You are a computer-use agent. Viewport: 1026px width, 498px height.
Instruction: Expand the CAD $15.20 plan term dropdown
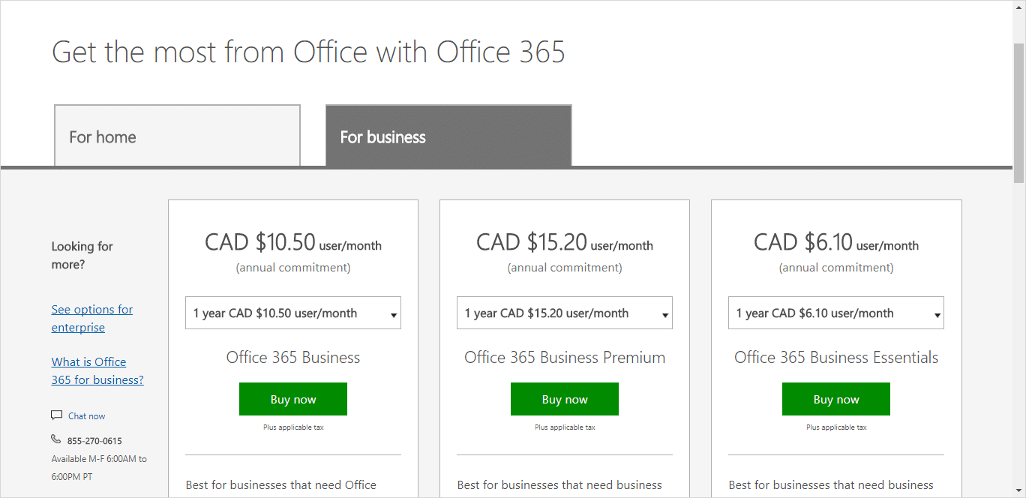click(x=565, y=313)
